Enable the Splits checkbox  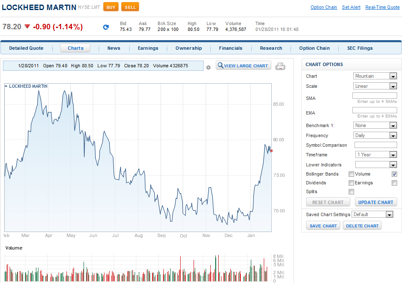(351, 191)
